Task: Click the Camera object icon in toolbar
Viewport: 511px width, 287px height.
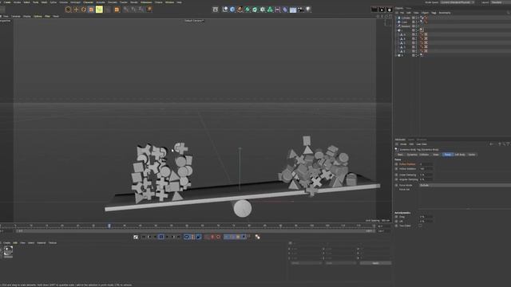Action: point(300,10)
